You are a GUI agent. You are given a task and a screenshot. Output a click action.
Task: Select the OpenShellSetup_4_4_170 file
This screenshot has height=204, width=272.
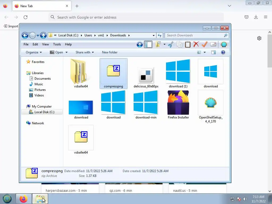(211, 107)
